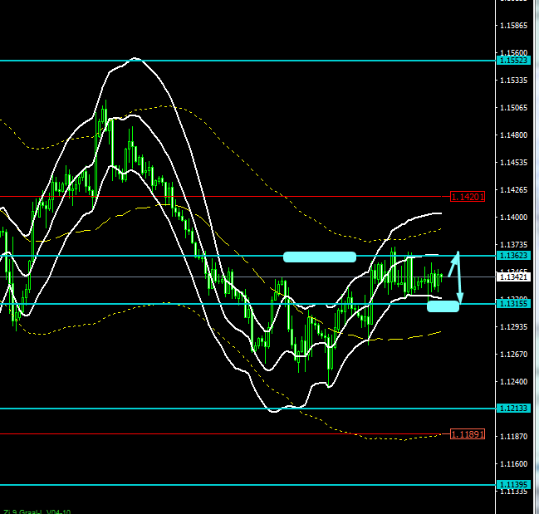Click the upward-pointing cyan arrow head
Screen dimensions: 539x514
[456, 254]
